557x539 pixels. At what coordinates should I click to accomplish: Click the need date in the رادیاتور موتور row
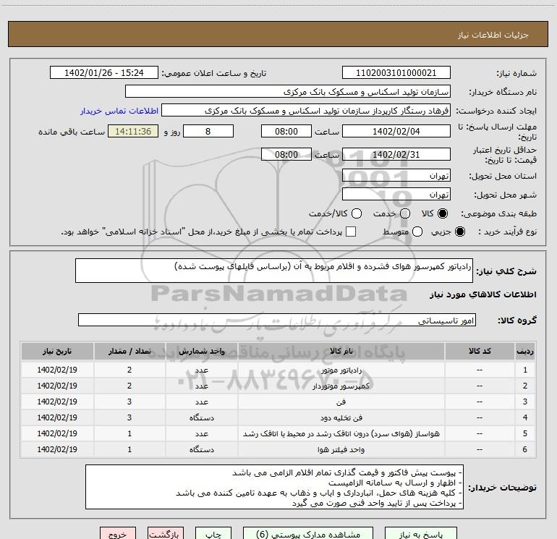(x=57, y=370)
